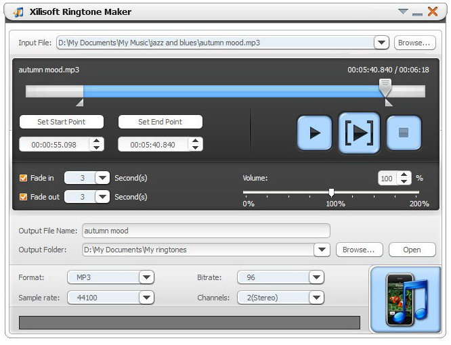Image resolution: width=451 pixels, height=345 pixels.
Task: Close the Ringtone Maker window
Action: tap(433, 11)
